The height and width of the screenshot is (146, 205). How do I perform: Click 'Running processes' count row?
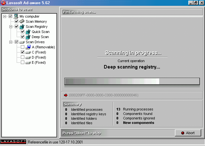135,109
